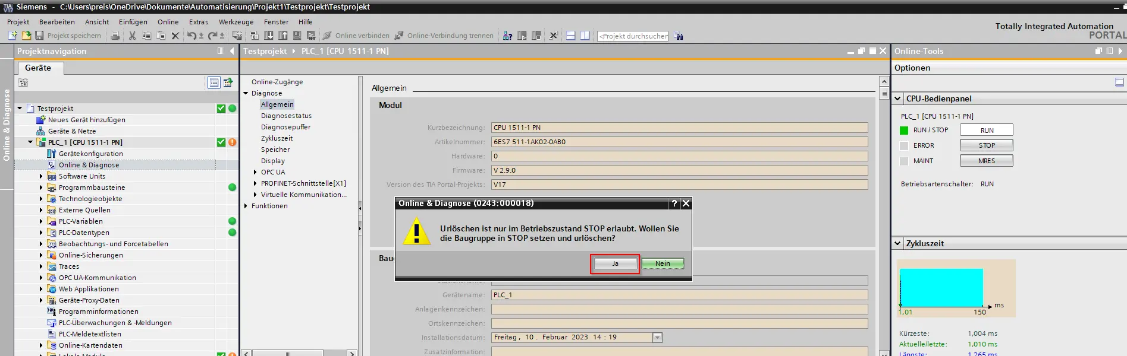Screen dimensions: 1127x356
Task: Expand the Software Units tree node
Action: coord(41,176)
